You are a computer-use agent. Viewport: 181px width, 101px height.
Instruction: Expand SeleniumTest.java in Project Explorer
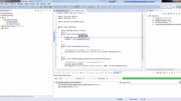[x=5, y=24]
